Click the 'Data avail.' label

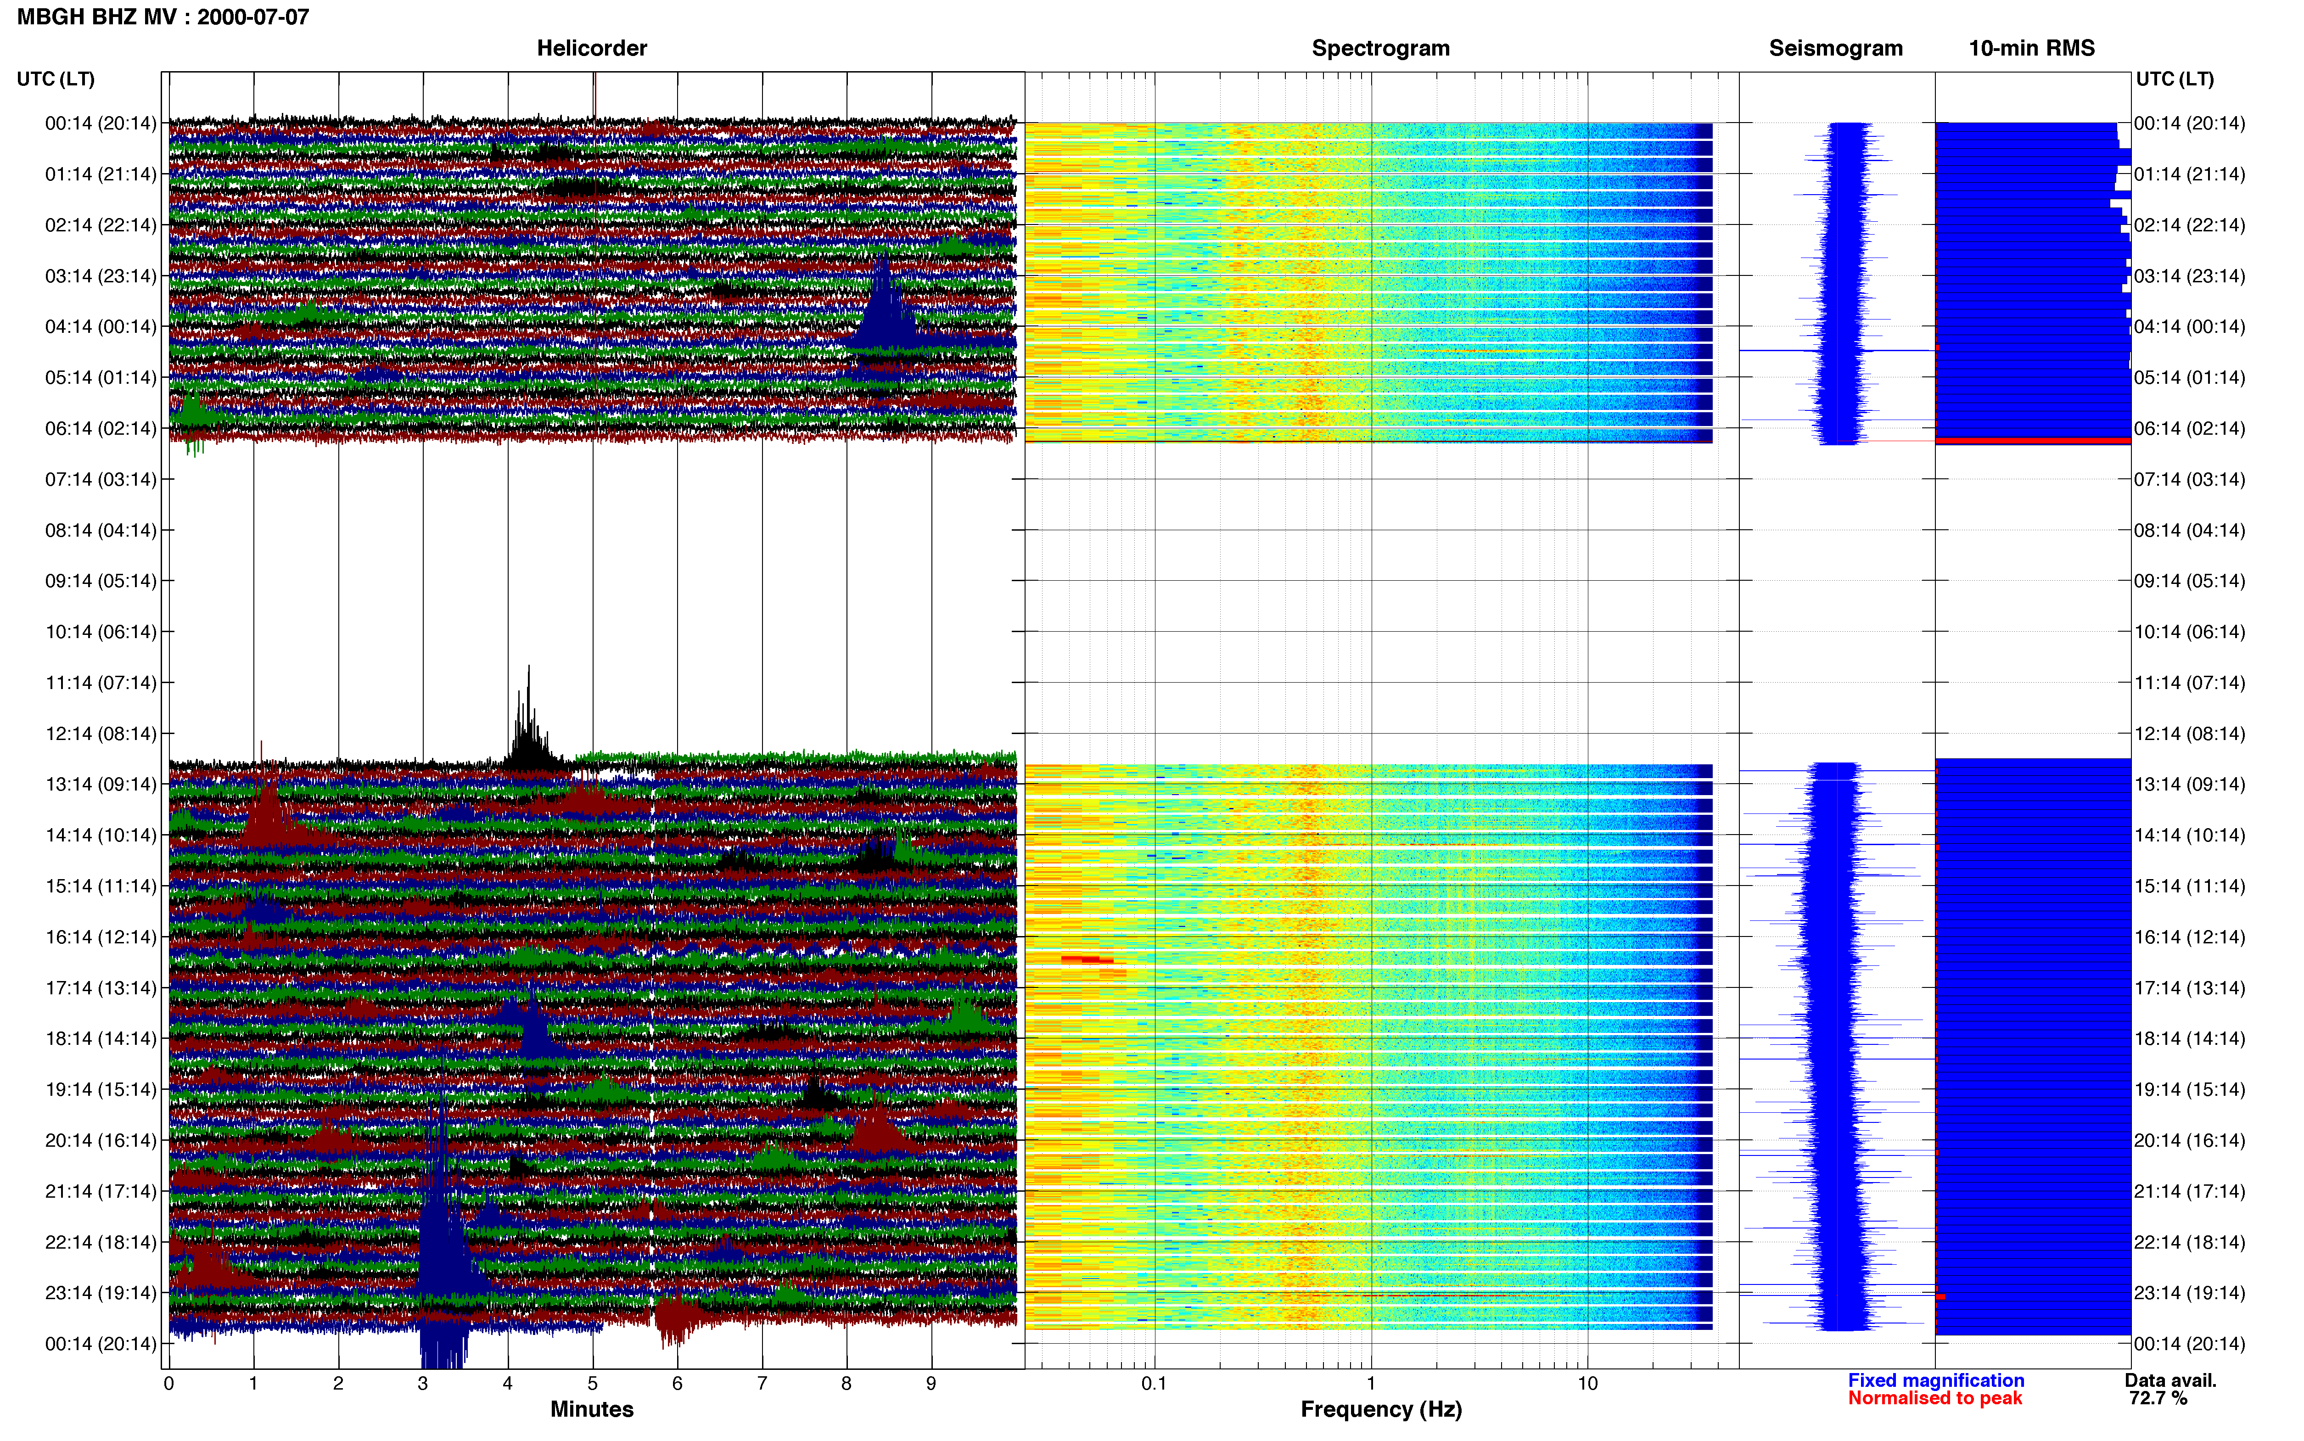[2170, 1380]
